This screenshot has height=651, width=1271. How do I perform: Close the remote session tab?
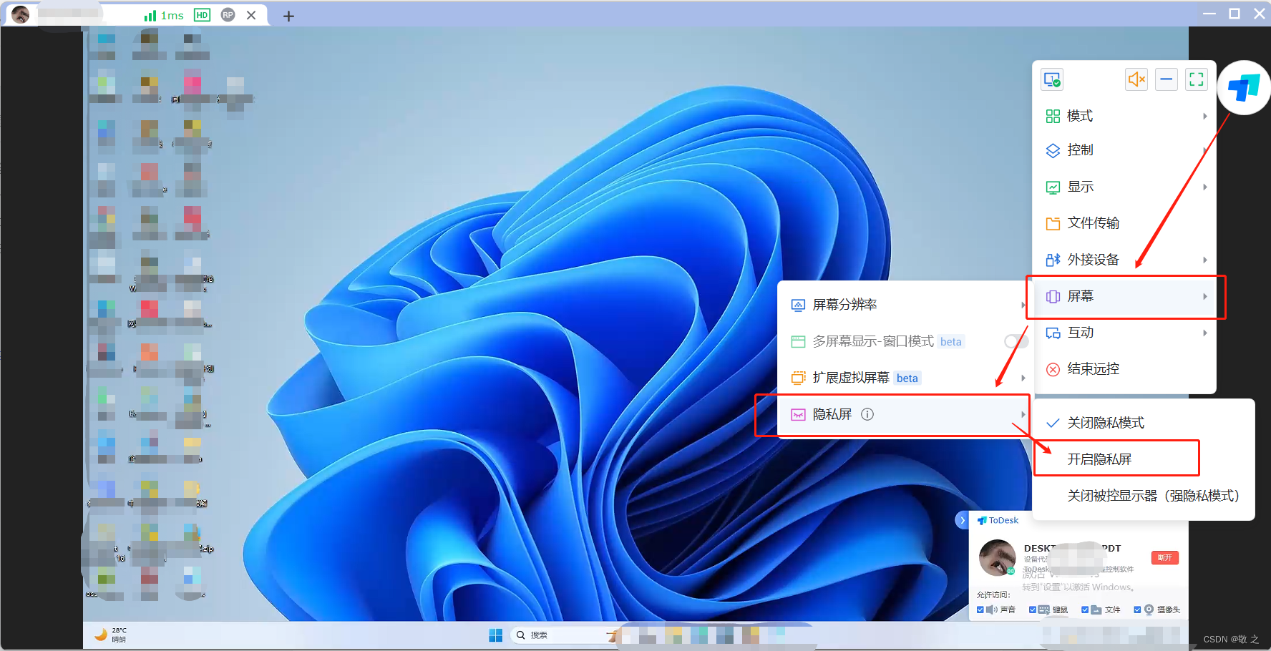tap(251, 15)
